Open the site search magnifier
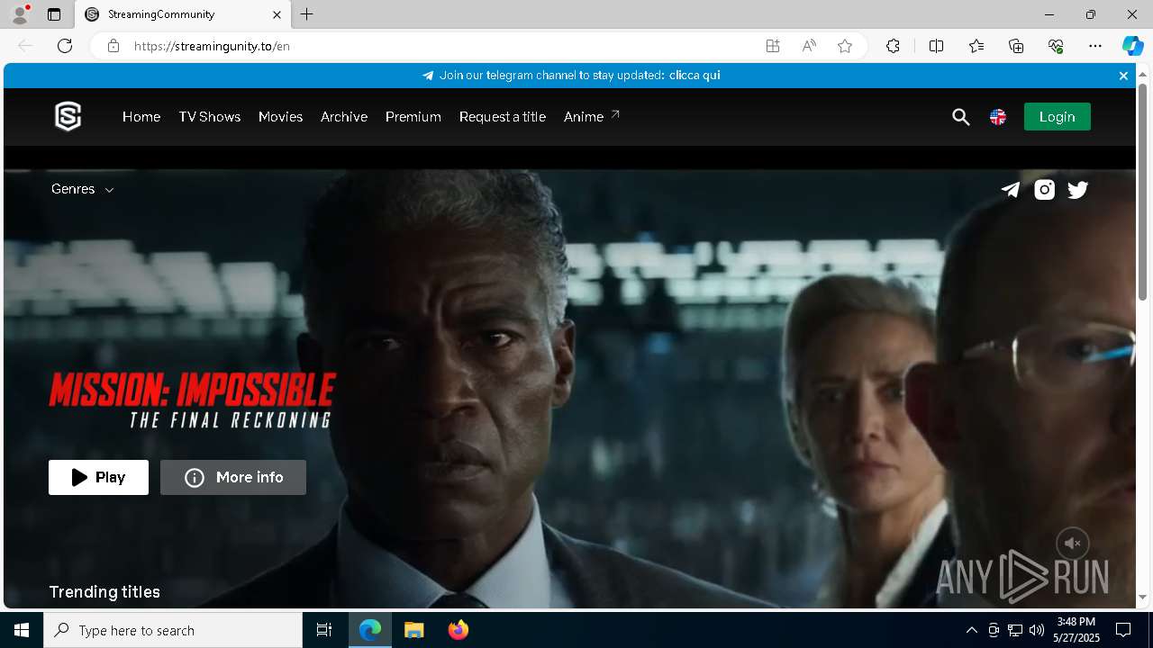This screenshot has width=1153, height=648. coord(961,117)
